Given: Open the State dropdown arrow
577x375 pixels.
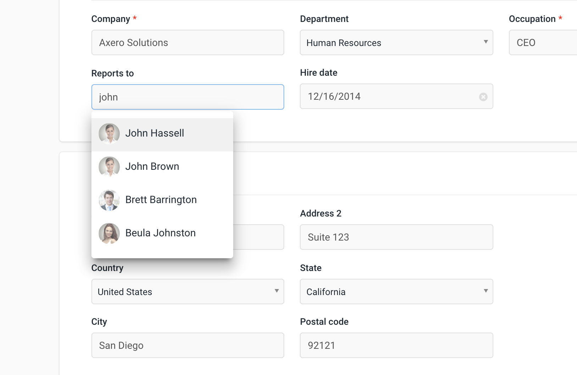Looking at the screenshot, I should (x=486, y=291).
